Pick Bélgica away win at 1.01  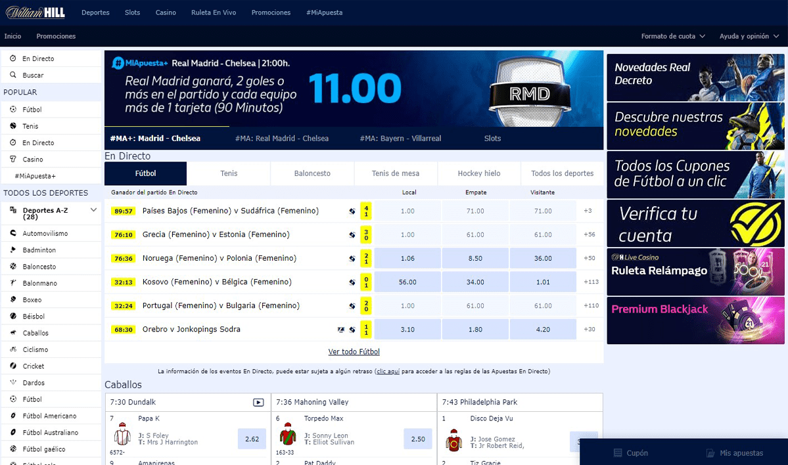coord(543,282)
